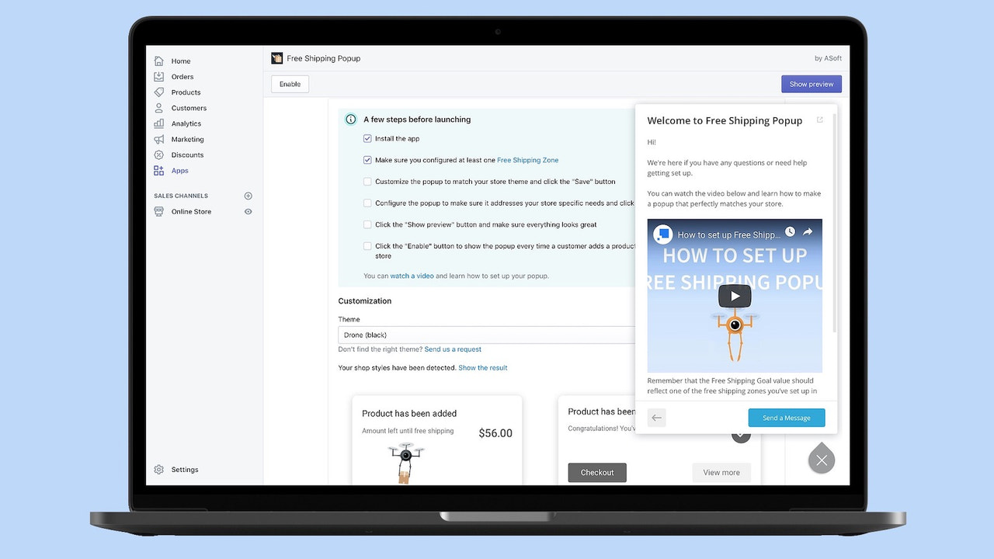Toggle Online Store visibility with the eye icon
Image resolution: width=994 pixels, height=559 pixels.
248,211
